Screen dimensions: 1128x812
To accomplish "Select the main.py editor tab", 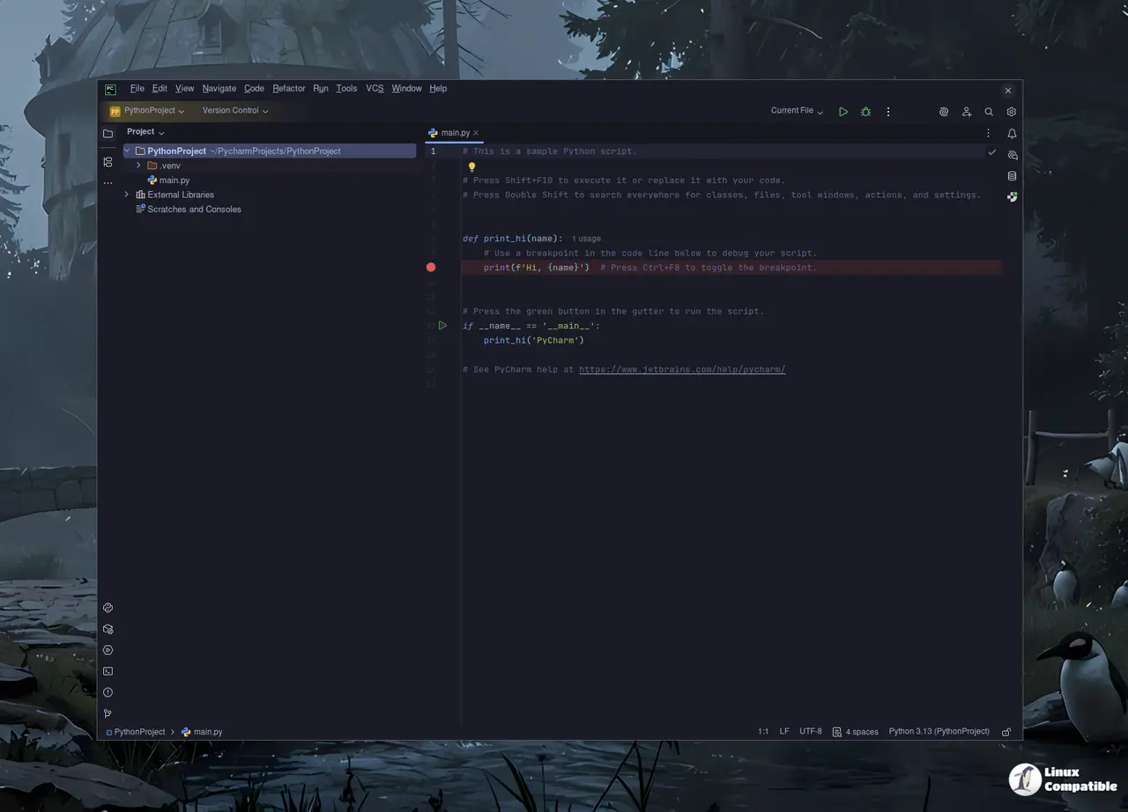I will click(455, 133).
